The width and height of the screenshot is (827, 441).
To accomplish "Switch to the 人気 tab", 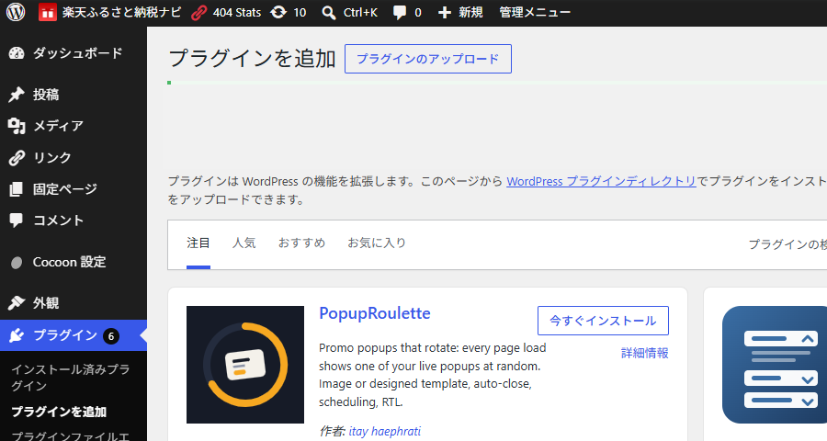I will pyautogui.click(x=244, y=243).
